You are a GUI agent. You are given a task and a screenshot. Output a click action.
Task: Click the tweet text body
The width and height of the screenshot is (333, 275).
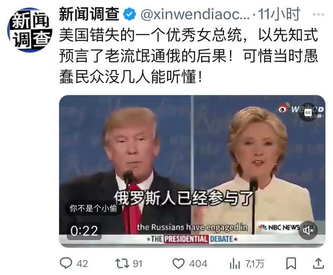click(x=189, y=56)
